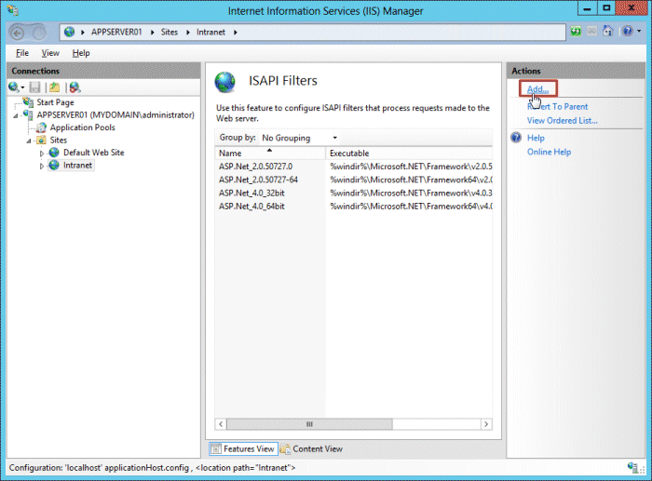This screenshot has height=481, width=652.
Task: Click the Save connections disk icon
Action: tap(35, 87)
